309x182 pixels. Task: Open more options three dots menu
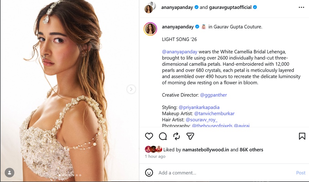pyautogui.click(x=301, y=7)
